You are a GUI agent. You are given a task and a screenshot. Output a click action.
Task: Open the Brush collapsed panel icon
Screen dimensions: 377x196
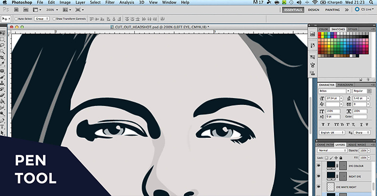312,65
